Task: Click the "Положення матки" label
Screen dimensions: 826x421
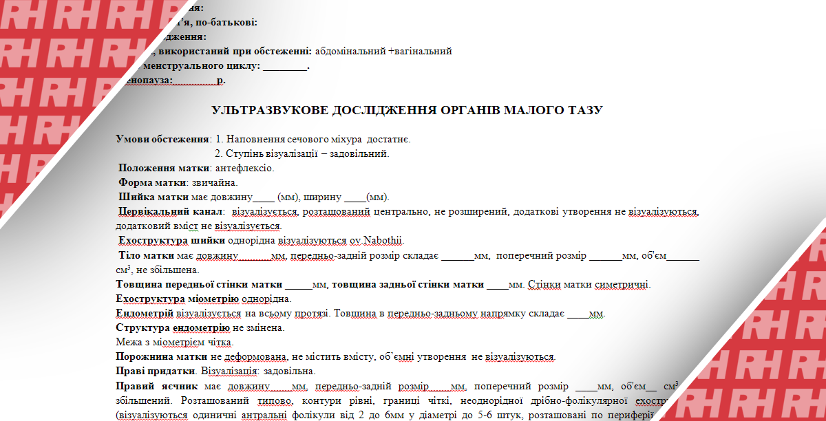Action: 164,168
